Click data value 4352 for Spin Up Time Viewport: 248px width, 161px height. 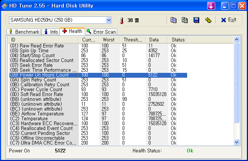point(153,50)
